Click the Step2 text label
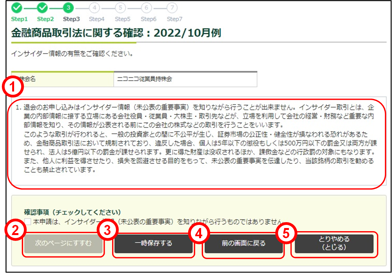Viewport: 392px width, 273px height. [45, 19]
